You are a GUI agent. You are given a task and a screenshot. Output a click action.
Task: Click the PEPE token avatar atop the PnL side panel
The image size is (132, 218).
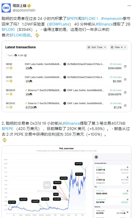click(x=96, y=157)
